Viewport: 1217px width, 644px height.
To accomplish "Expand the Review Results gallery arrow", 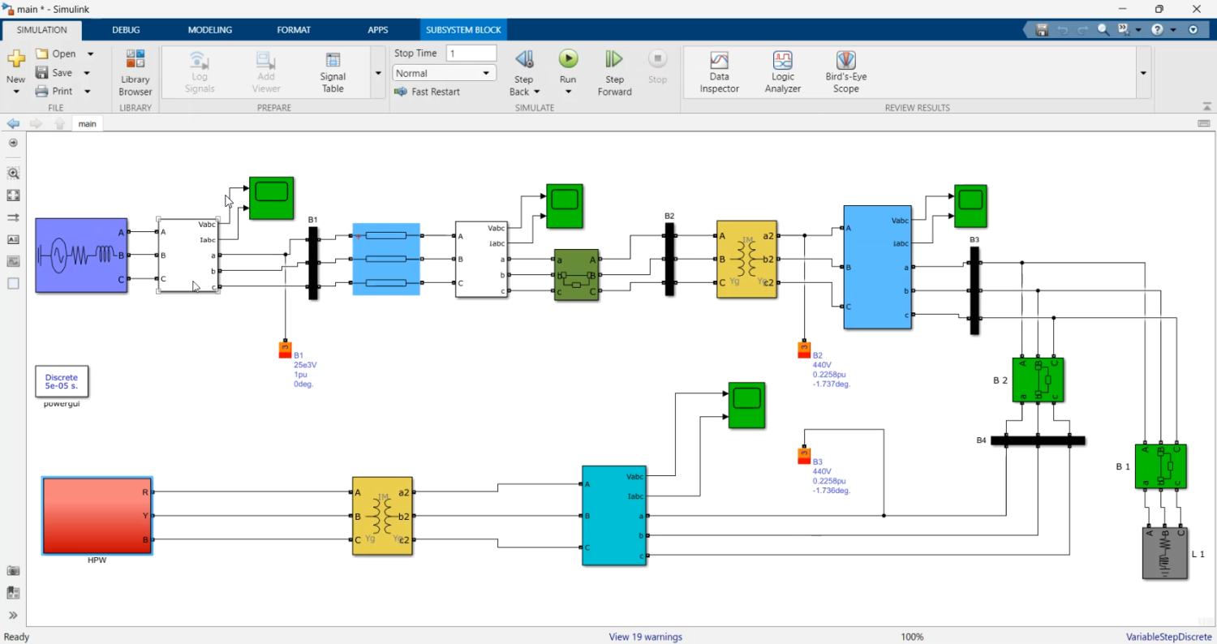I will click(x=1143, y=73).
